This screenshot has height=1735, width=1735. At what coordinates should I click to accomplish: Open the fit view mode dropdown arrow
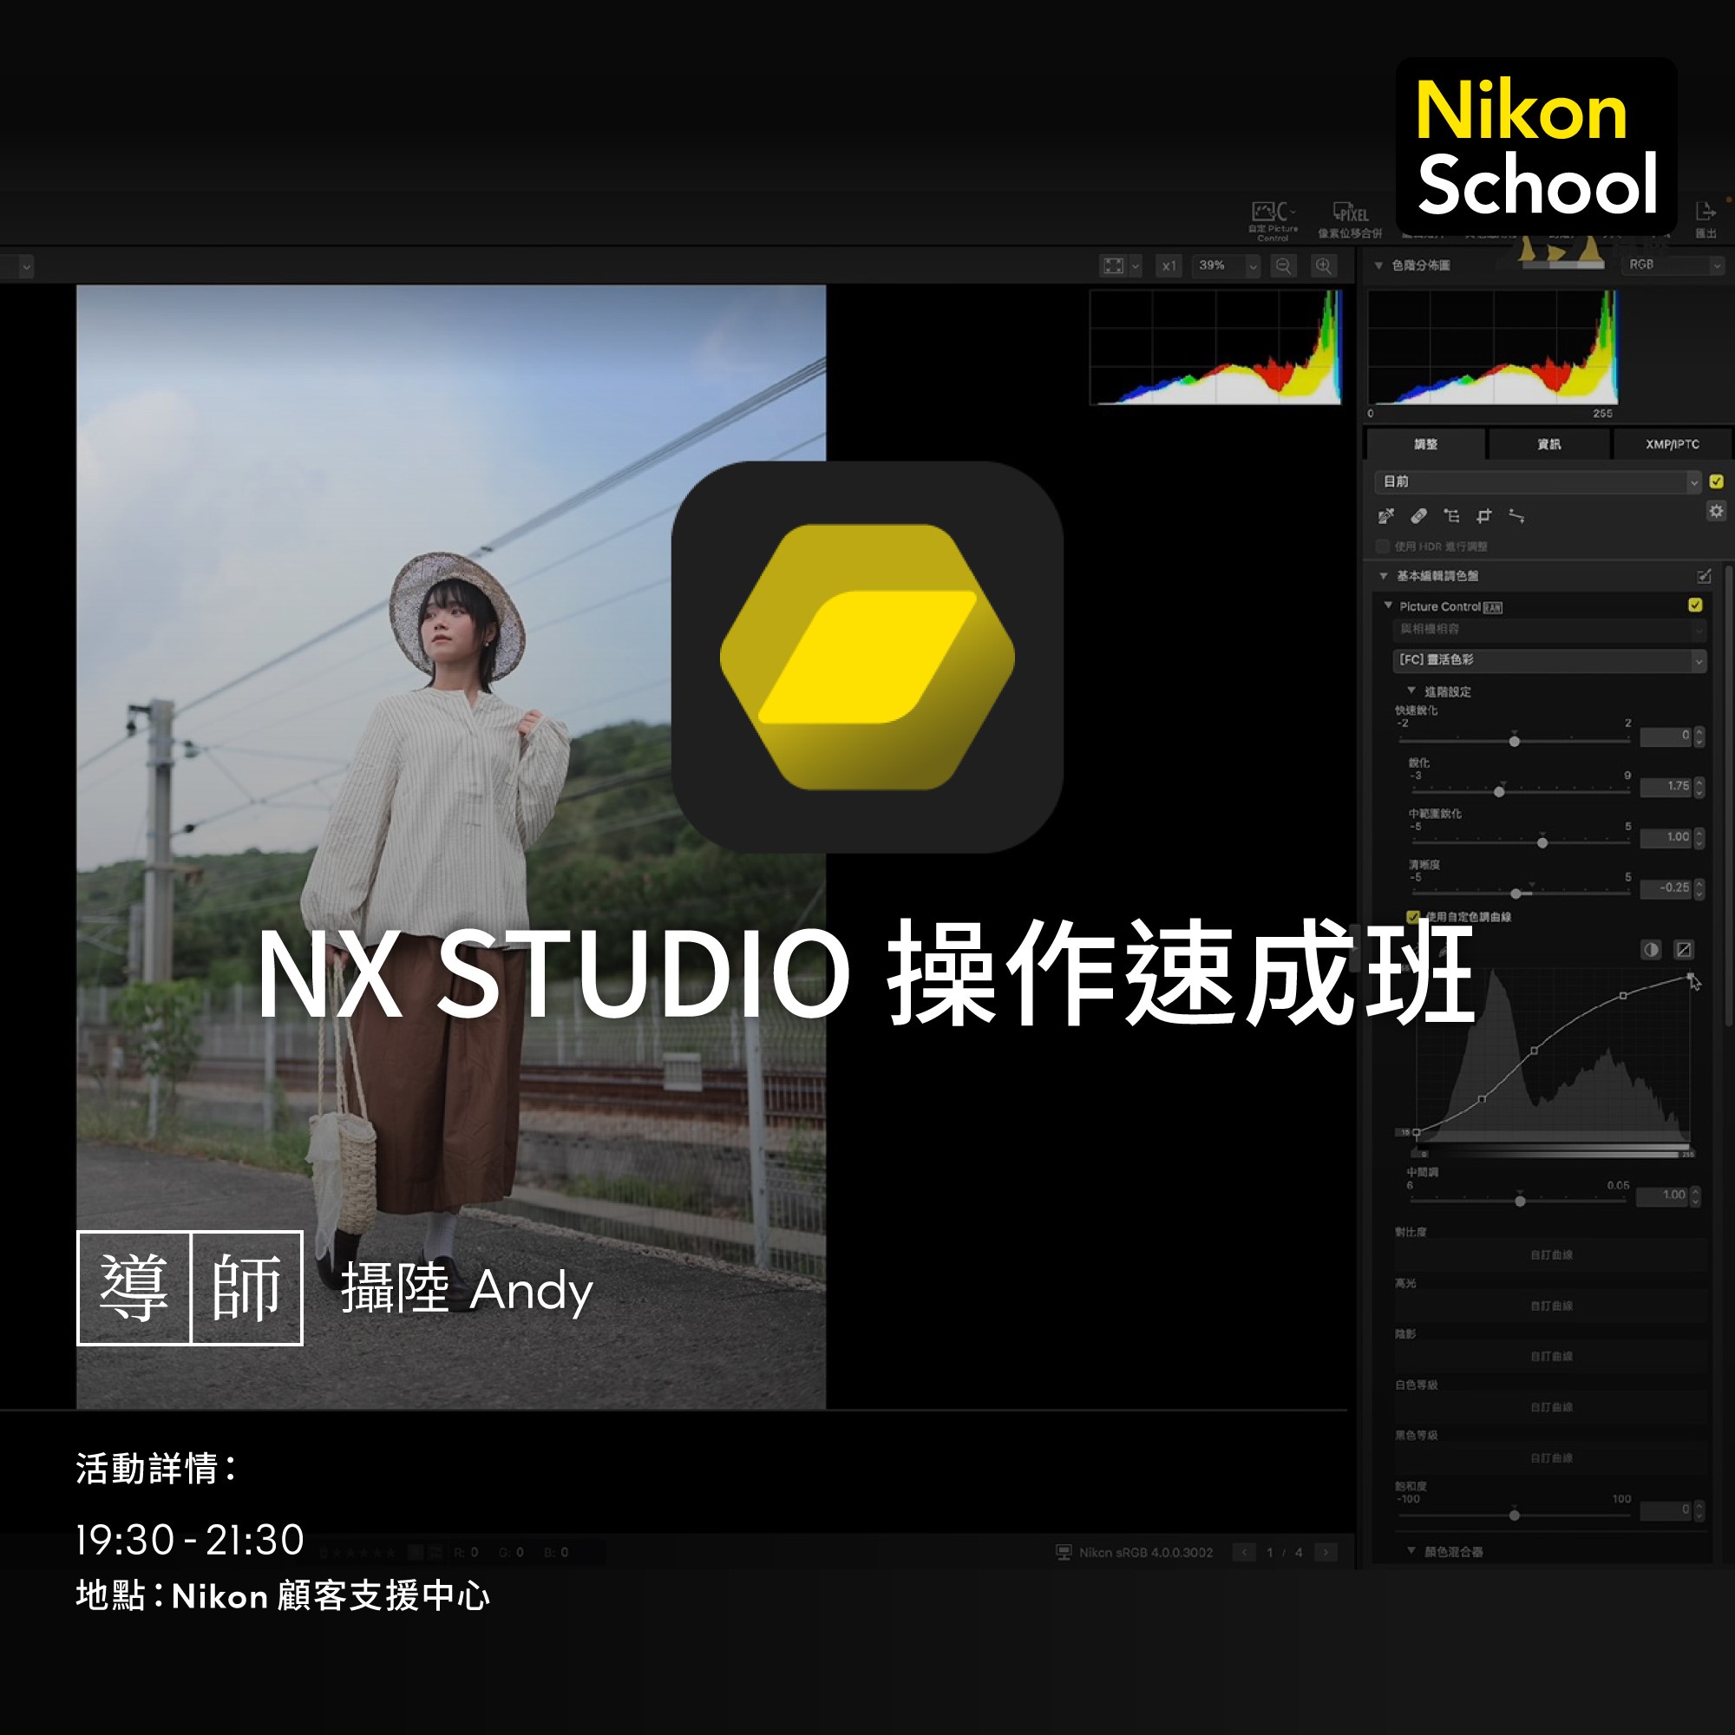1135,265
